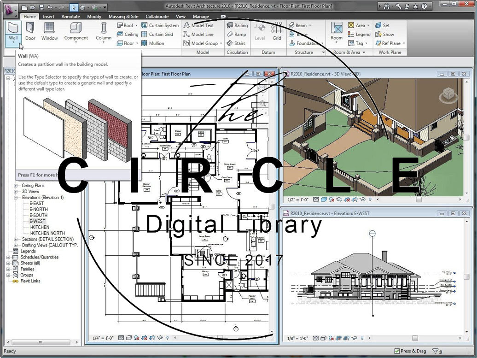
Task: Select the Room tool
Action: (x=337, y=31)
